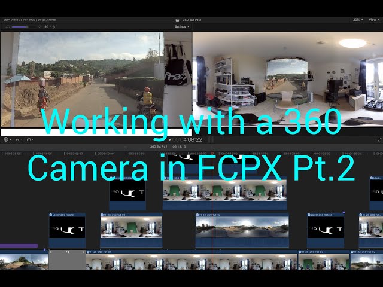Click the 90° field of view value
383x287 pixels.
pos(47,26)
